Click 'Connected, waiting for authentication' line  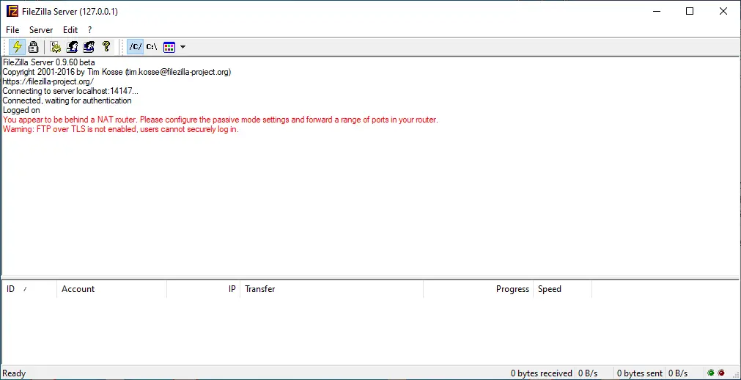pyautogui.click(x=67, y=101)
